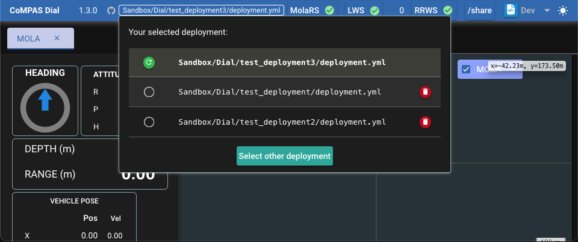Click the MolaRS green status check icon
The height and width of the screenshot is (242, 578).
[x=329, y=11]
